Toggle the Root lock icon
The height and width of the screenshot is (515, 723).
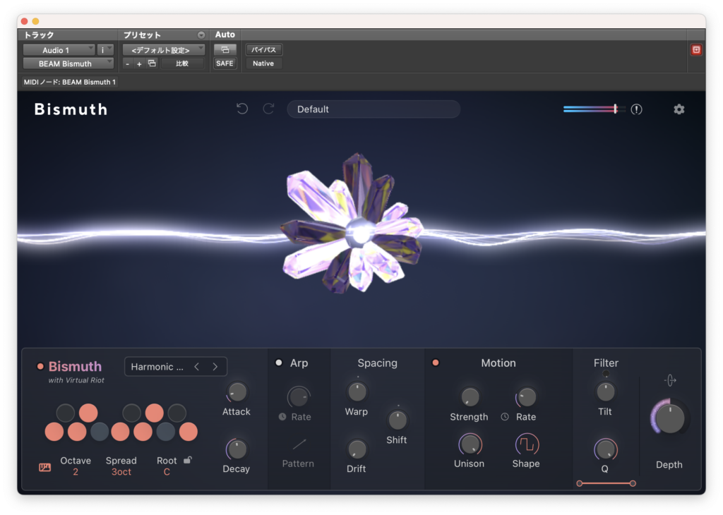[188, 460]
